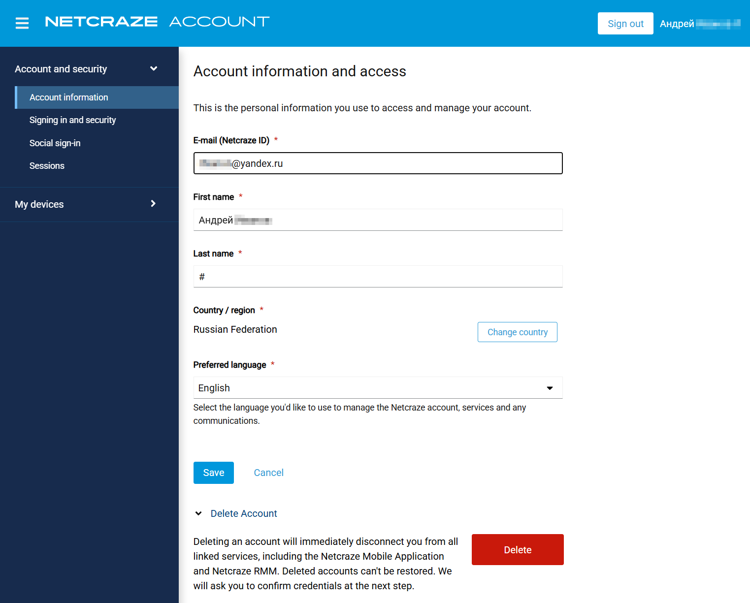Click into the Last name field

(x=378, y=277)
